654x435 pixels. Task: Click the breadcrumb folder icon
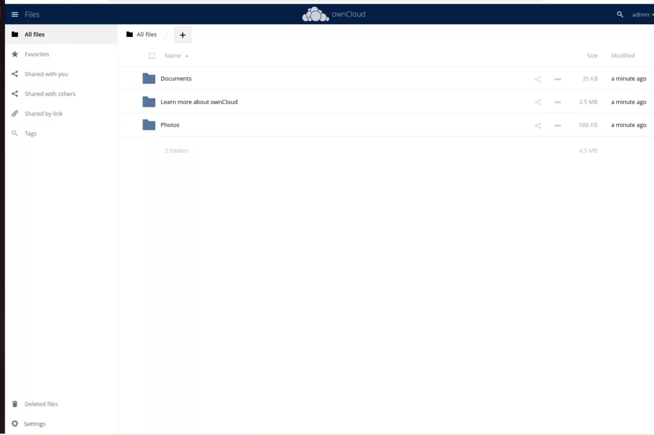point(130,34)
